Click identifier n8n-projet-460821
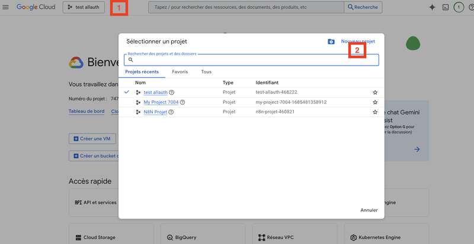Image resolution: width=474 pixels, height=244 pixels. (x=275, y=112)
